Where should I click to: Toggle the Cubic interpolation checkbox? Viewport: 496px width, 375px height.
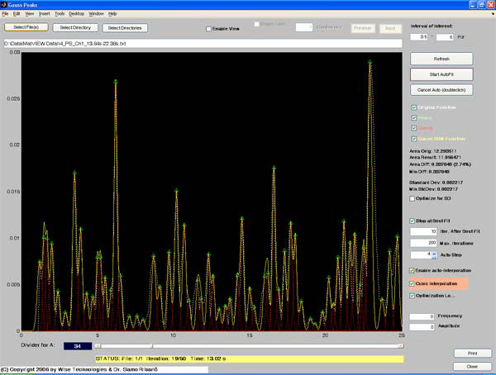click(x=412, y=283)
